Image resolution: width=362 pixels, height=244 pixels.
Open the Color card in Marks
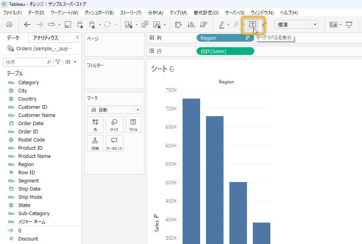click(95, 124)
